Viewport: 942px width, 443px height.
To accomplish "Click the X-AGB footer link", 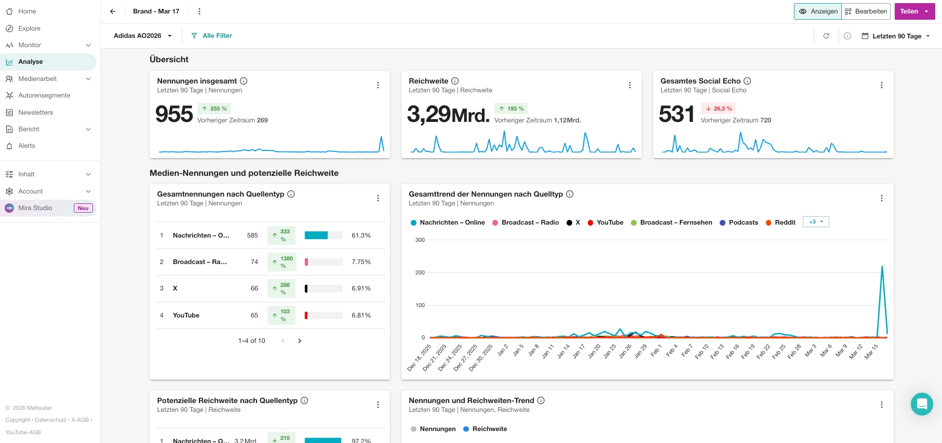I will (80, 420).
